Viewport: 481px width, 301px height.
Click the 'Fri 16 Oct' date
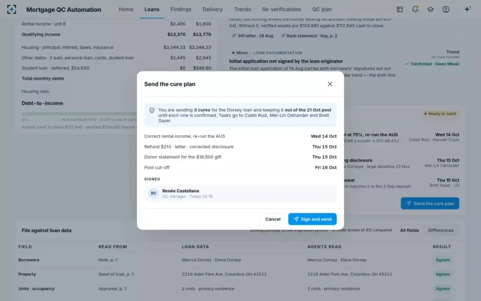326,167
